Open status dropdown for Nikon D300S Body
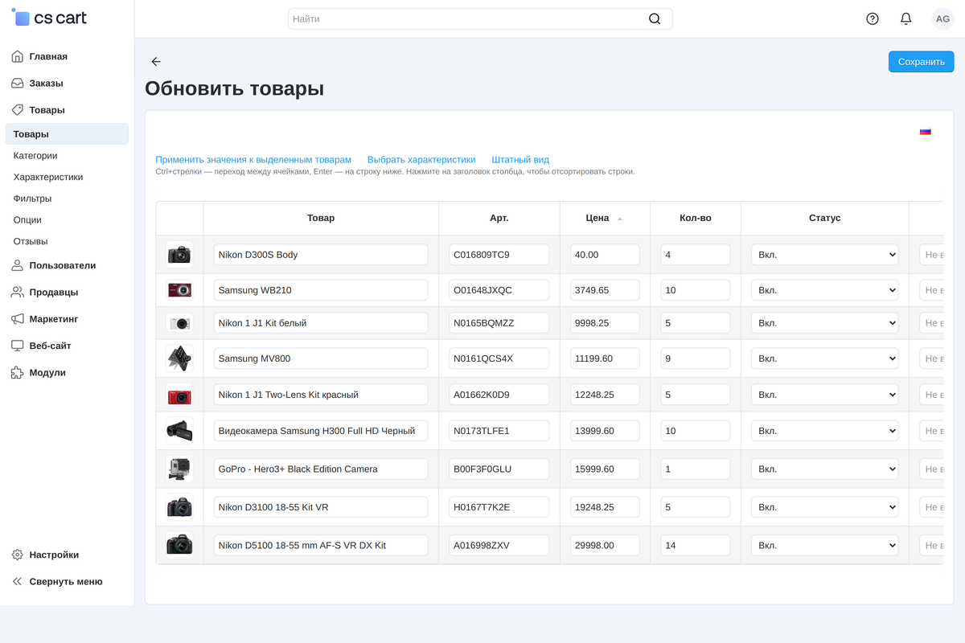 coord(825,255)
